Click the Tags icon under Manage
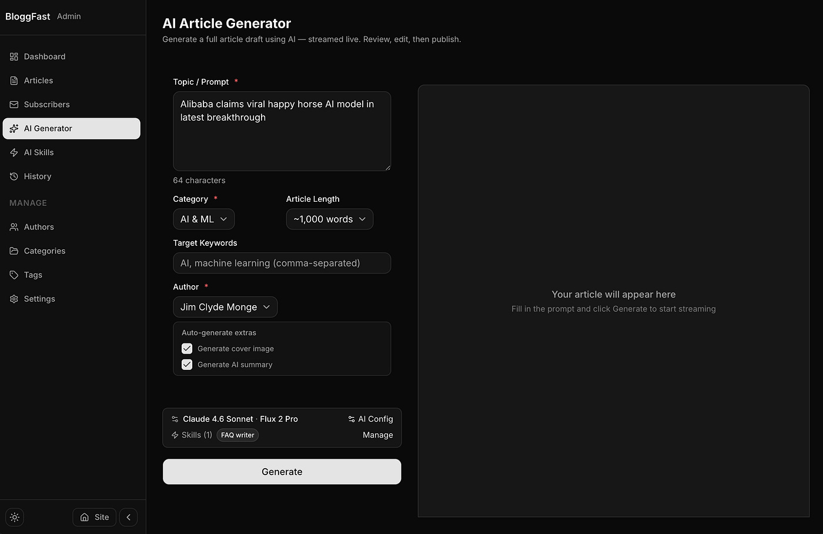 tap(13, 275)
